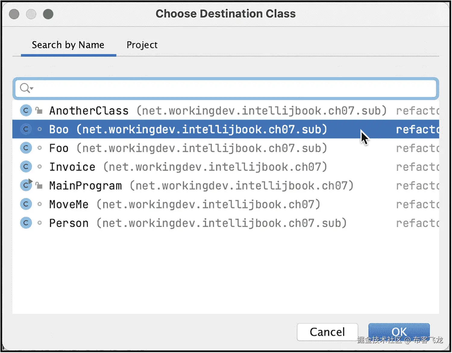The width and height of the screenshot is (452, 353).
Task: Click the lock visibility icon on MainProgram
Action: [x=39, y=185]
